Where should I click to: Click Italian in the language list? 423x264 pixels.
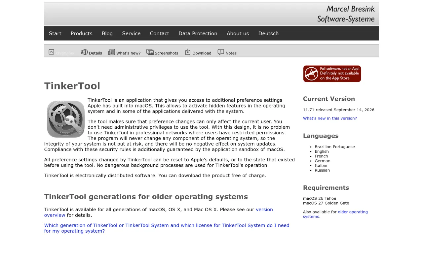pyautogui.click(x=321, y=166)
